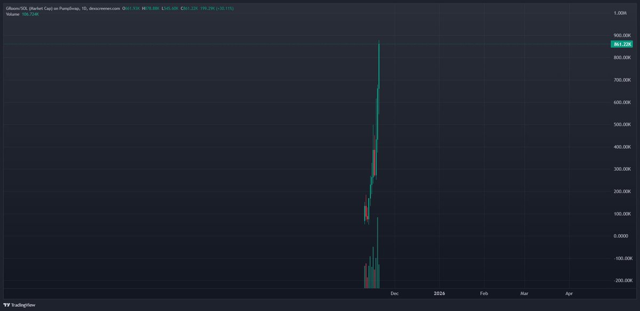This screenshot has height=311, width=640.
Task: Click the Apr label on time axis
Action: pos(569,293)
